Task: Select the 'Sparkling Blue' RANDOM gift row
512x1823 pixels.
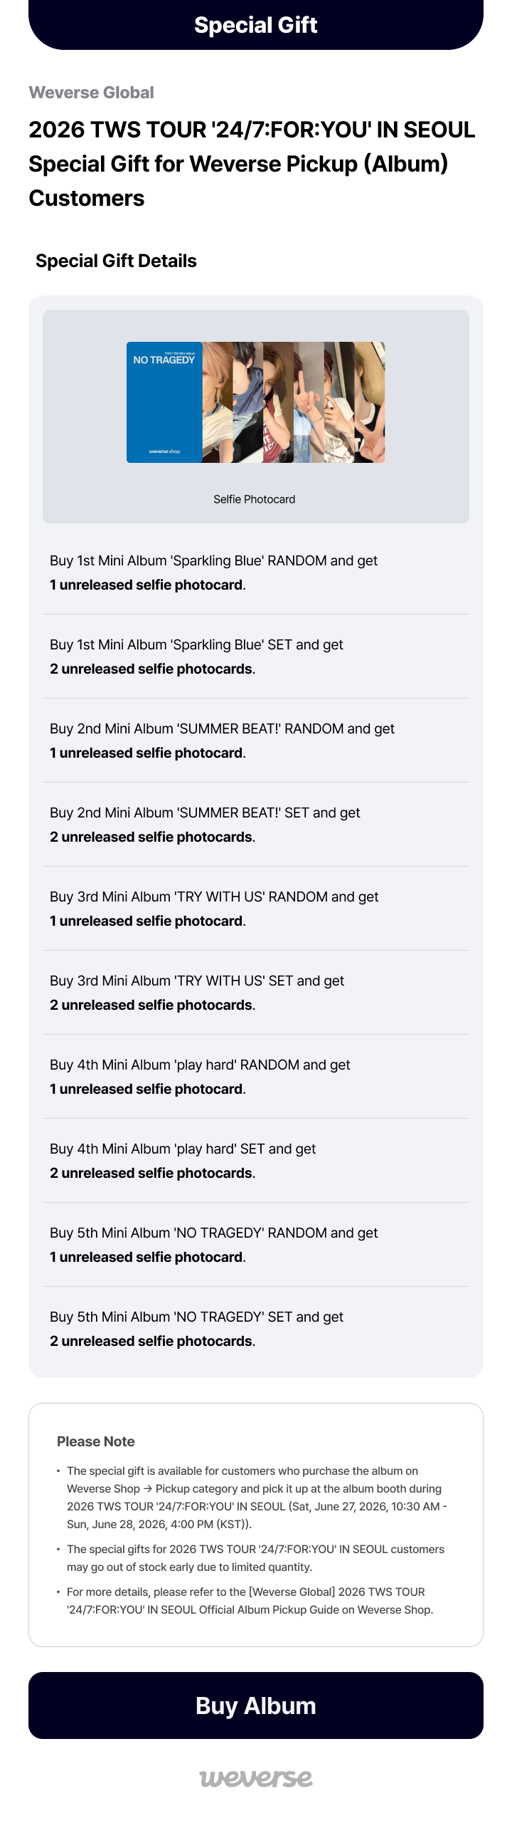Action: [x=256, y=573]
